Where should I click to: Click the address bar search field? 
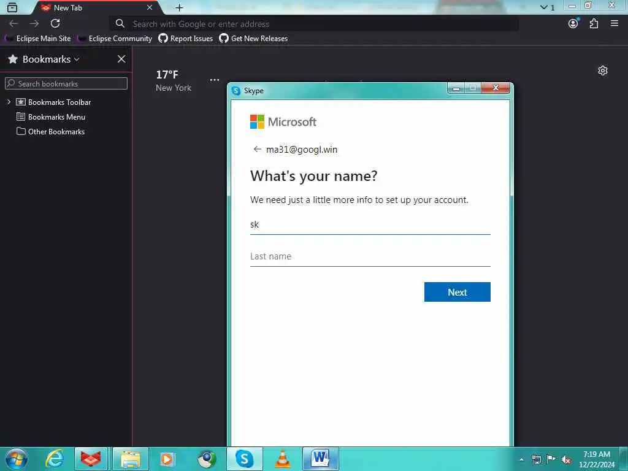315,24
